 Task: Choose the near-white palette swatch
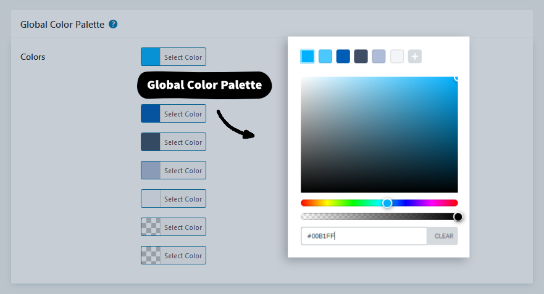397,57
